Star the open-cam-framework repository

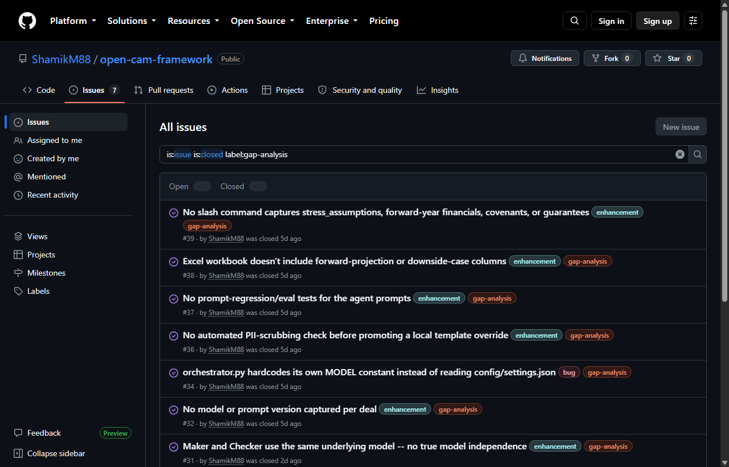click(674, 58)
